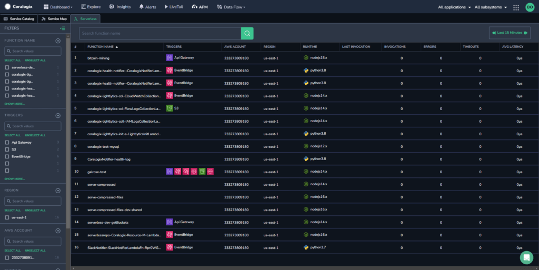Click the Insights icon

click(112, 6)
